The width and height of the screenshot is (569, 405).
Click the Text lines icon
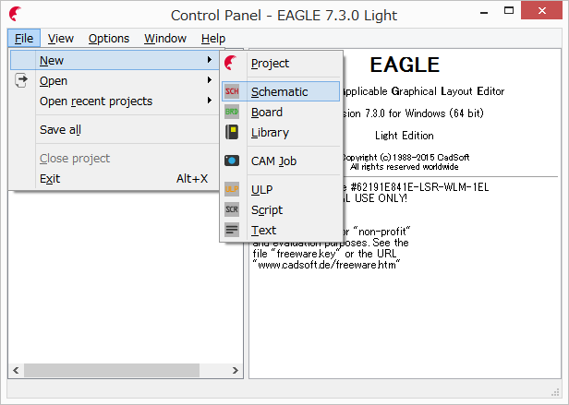232,230
